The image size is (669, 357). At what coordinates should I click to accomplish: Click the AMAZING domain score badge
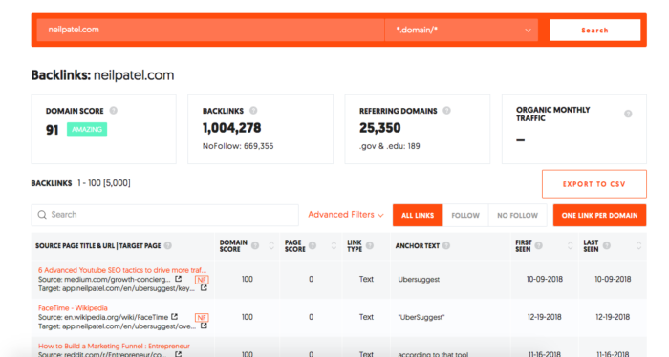[87, 129]
